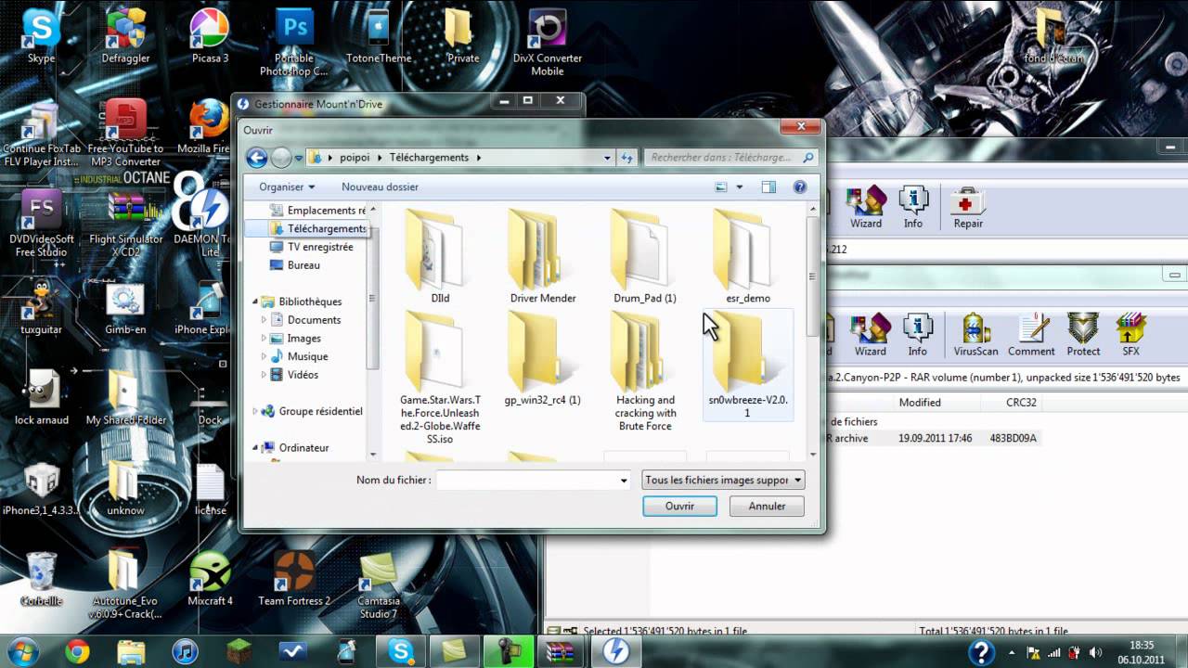
Task: Open Portable Photoshop desktop shortcut
Action: pyautogui.click(x=294, y=42)
